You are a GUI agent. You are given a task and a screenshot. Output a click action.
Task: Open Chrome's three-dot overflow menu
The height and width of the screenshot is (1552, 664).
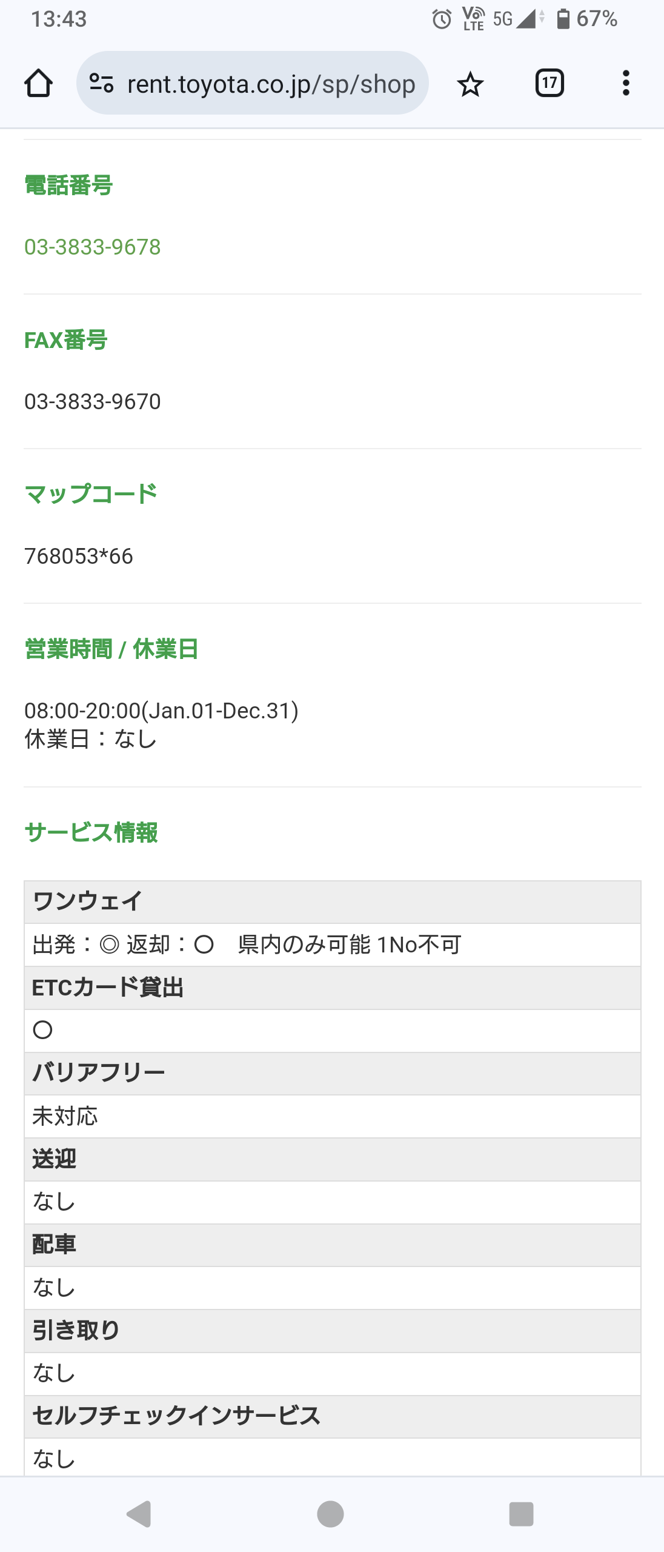tap(626, 83)
